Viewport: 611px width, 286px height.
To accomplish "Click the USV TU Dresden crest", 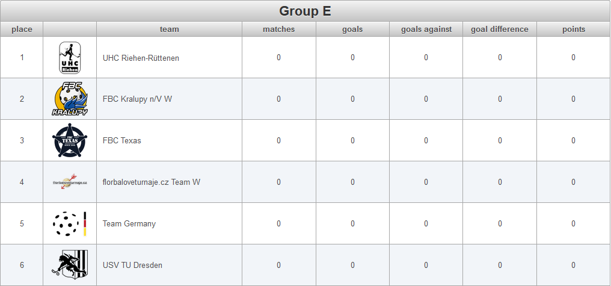I will coord(70,265).
